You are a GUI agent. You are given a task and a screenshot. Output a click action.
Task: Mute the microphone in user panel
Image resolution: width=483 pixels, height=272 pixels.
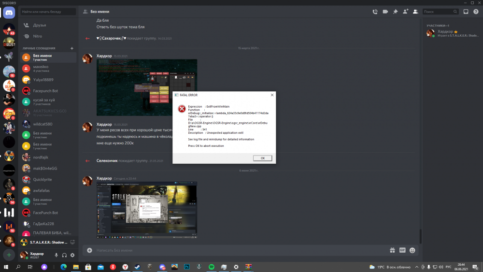click(x=56, y=255)
